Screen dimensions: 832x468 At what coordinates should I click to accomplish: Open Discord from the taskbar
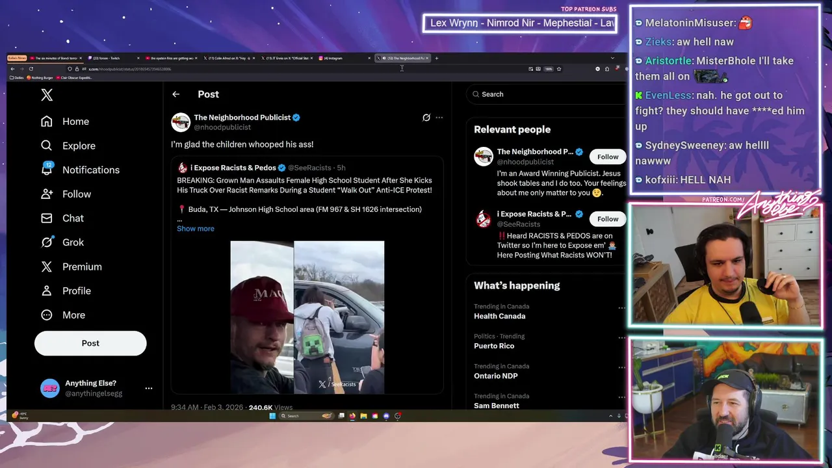(x=386, y=416)
